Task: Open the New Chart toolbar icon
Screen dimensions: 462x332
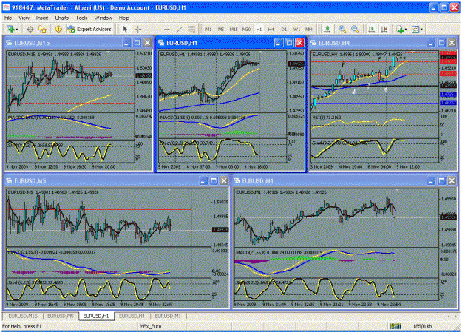Action: click(10, 29)
